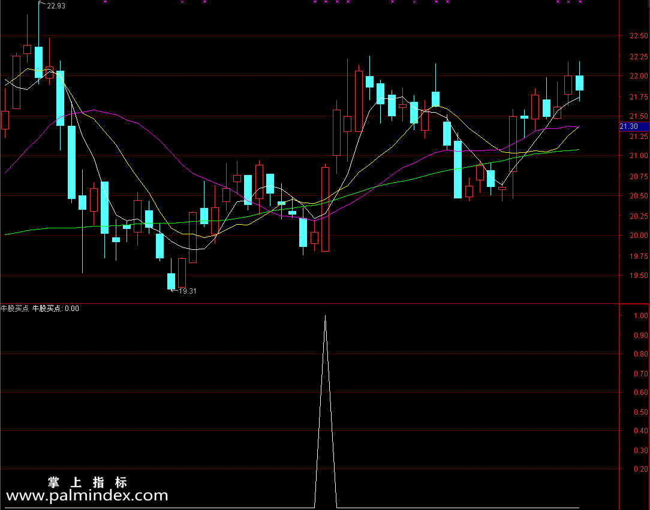Click the 22.00 price axis label
Viewport: 650px width, 510px height.
[639, 76]
